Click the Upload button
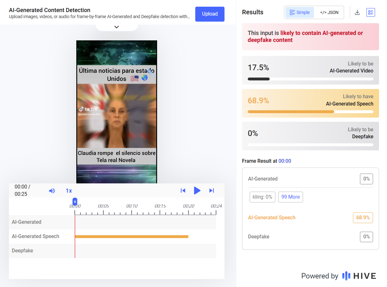 tap(210, 14)
